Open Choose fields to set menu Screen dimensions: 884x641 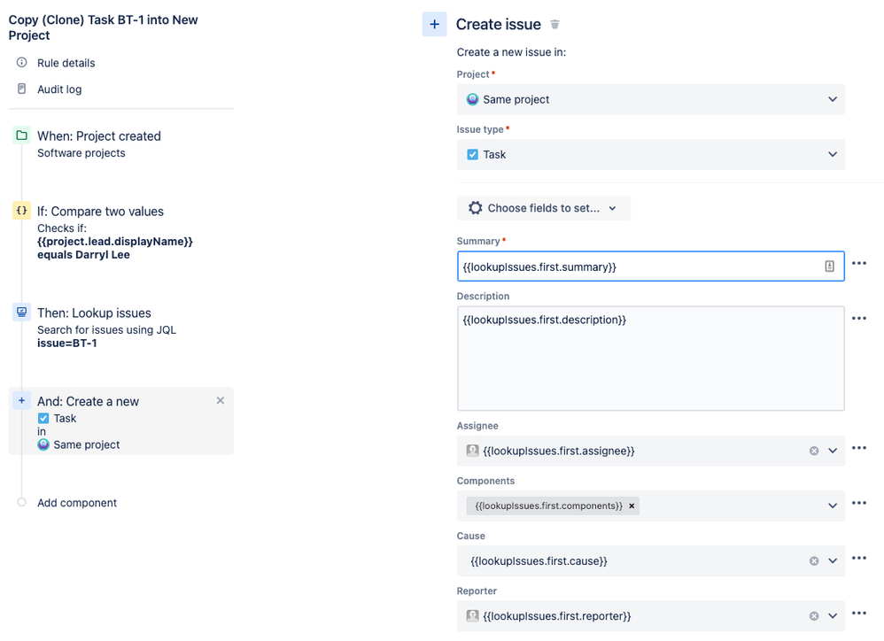[543, 208]
